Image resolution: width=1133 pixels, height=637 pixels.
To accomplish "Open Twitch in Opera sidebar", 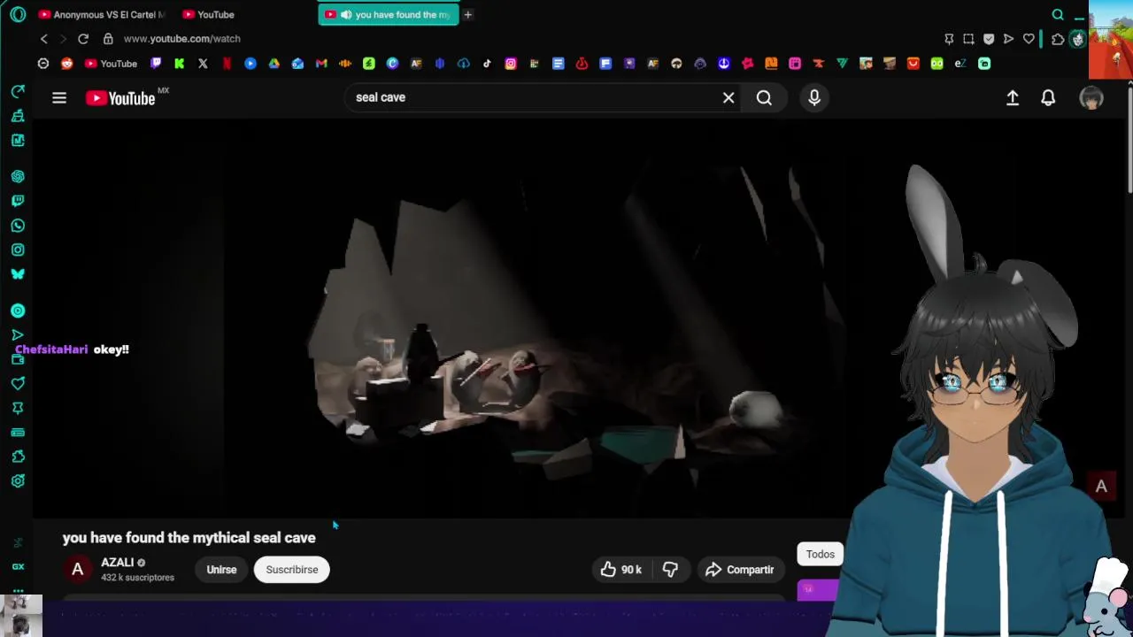I will point(18,201).
